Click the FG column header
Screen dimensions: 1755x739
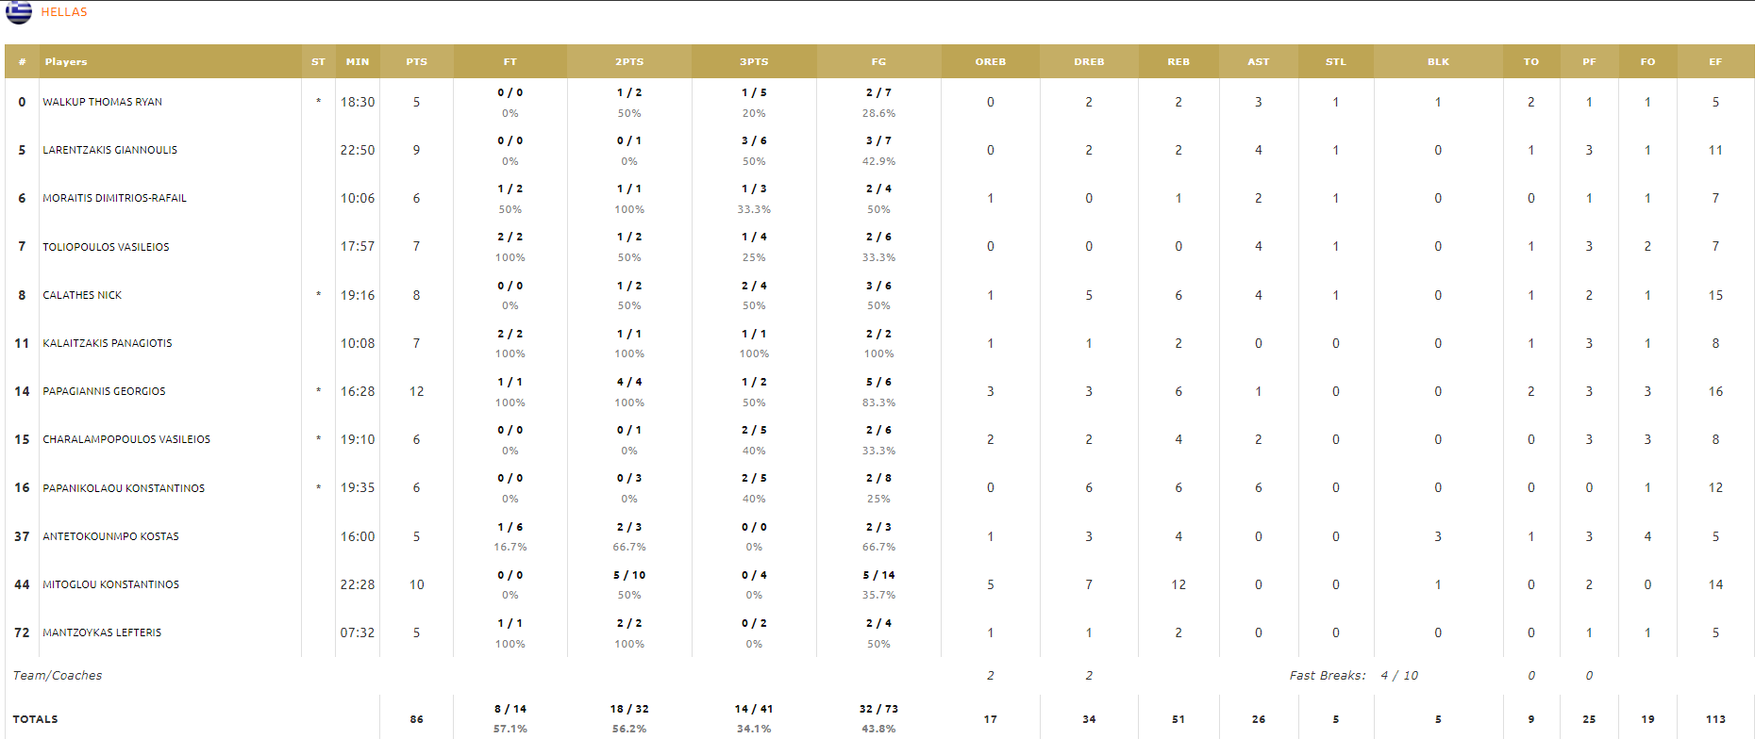(878, 61)
